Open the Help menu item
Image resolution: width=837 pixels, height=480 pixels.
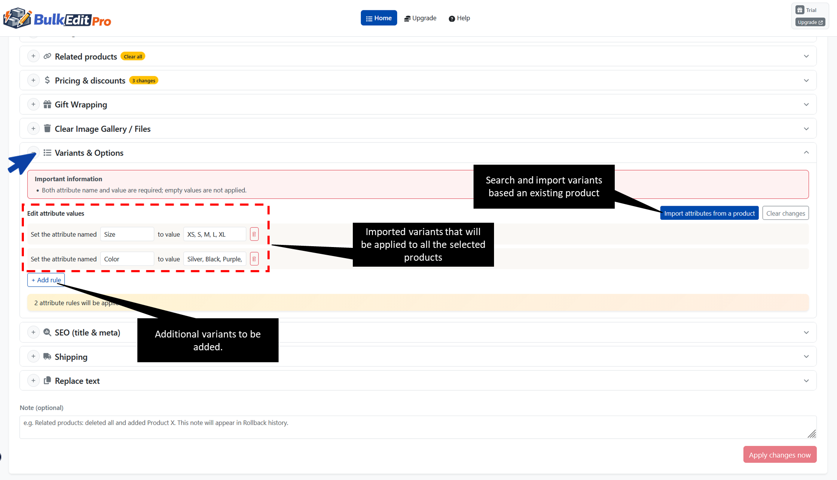459,18
